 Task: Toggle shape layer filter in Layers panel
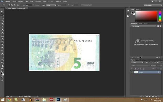(x=155, y=62)
